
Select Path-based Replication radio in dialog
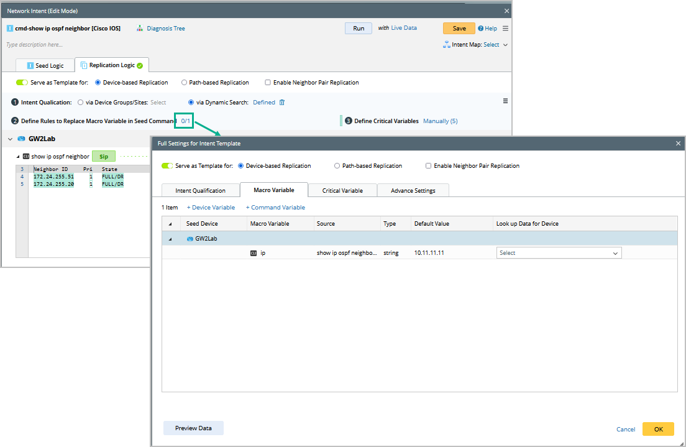tap(337, 166)
